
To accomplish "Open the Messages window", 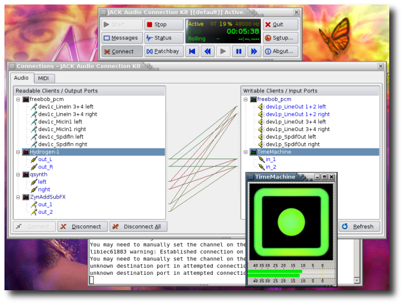I will click(122, 38).
